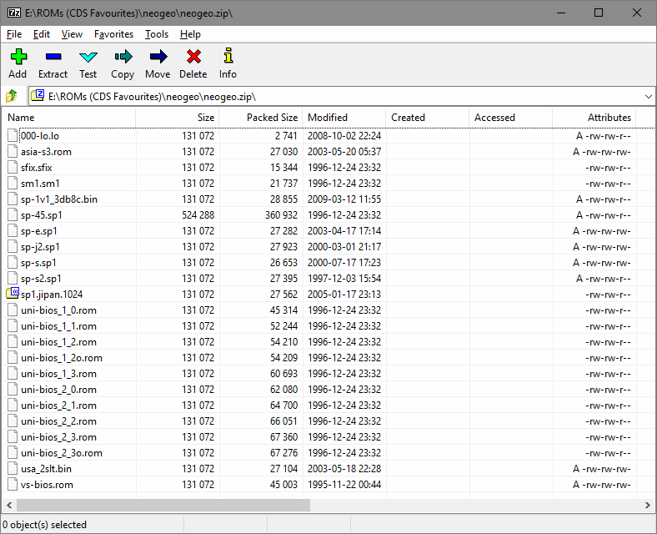Click the scroll right arrow

(647, 505)
